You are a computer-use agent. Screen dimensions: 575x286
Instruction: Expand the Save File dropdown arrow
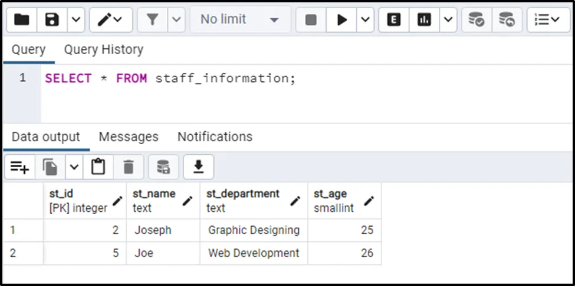tap(76, 20)
